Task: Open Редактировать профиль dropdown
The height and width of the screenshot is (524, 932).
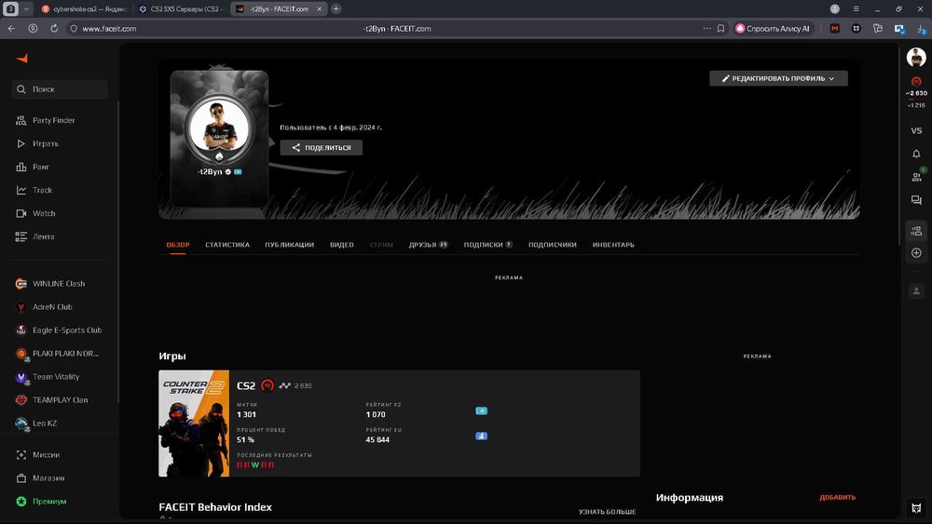Action: click(x=778, y=78)
